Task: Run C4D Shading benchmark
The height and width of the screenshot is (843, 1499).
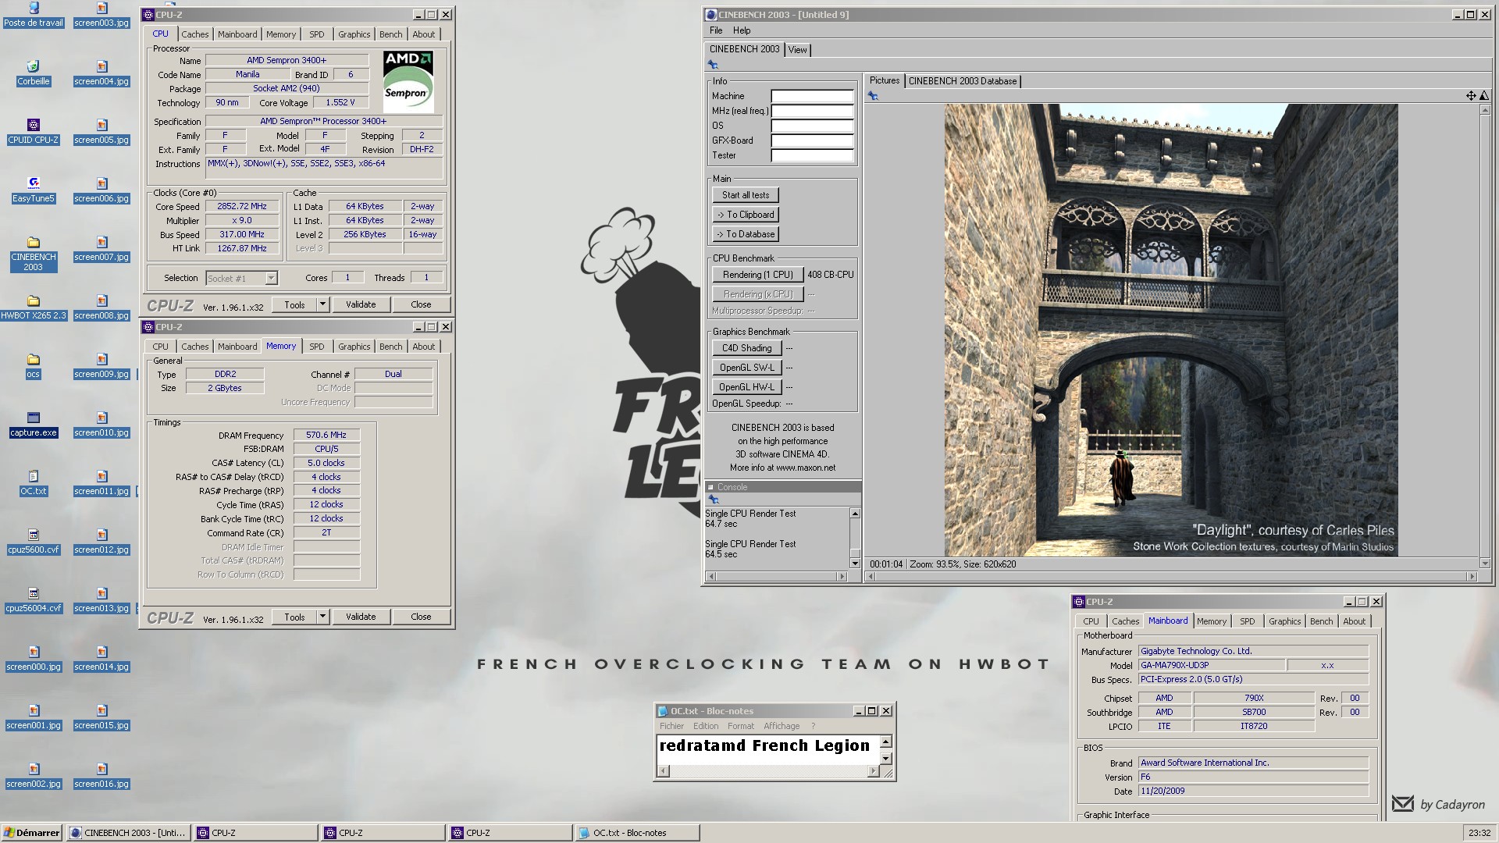Action: coord(746,348)
